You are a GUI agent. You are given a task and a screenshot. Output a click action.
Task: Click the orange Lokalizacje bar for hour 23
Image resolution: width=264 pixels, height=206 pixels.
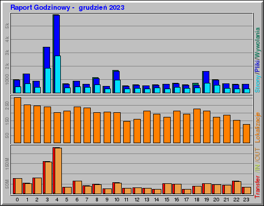246,133
